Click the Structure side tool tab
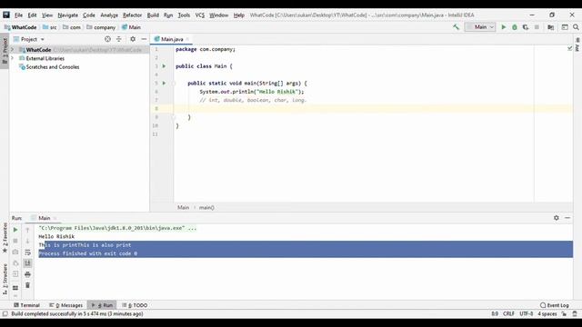Screen dimensions: 582x327 [x=5, y=279]
